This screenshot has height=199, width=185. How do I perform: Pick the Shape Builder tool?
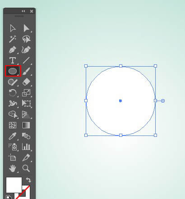click(x=13, y=114)
